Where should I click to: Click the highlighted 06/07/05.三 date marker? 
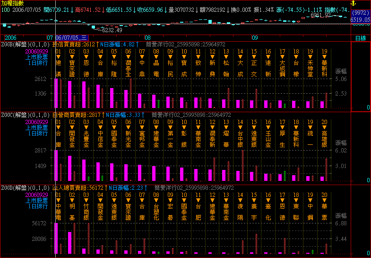click(71, 37)
